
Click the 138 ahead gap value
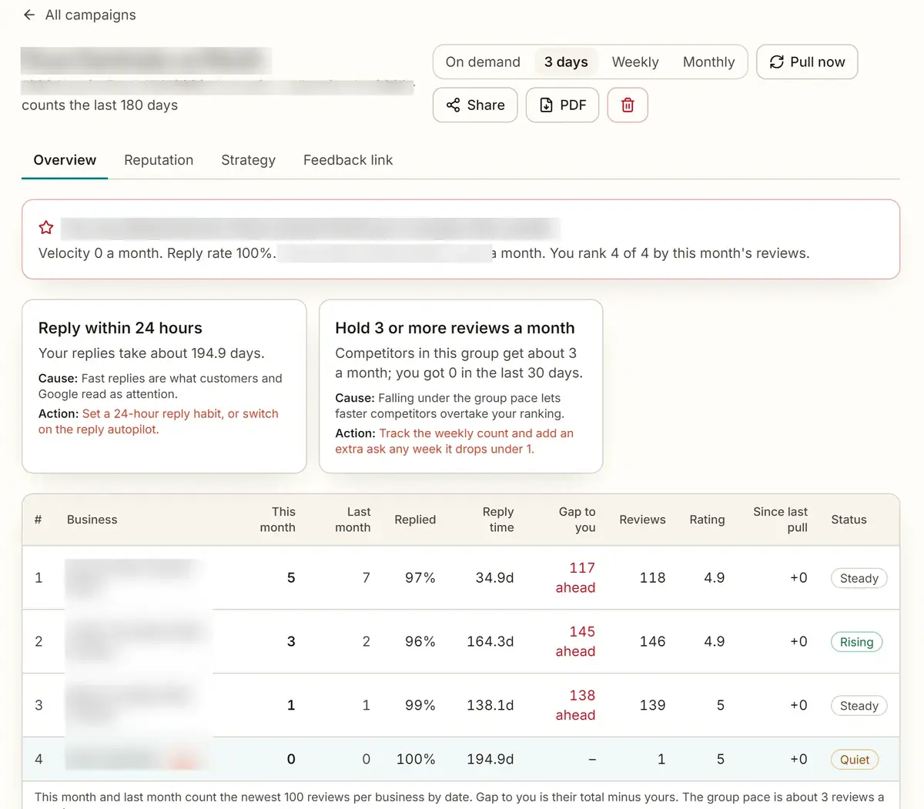tap(576, 706)
